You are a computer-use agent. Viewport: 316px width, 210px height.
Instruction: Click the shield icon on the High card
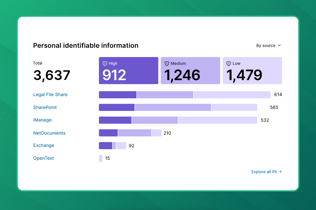[x=105, y=63]
